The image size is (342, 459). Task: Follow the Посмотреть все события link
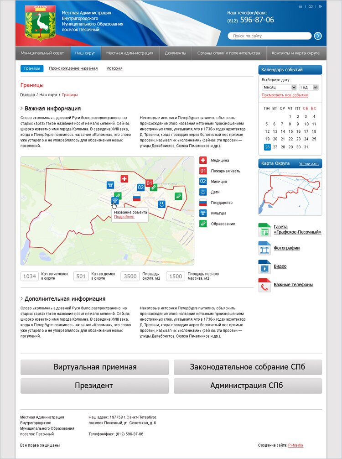click(x=285, y=95)
